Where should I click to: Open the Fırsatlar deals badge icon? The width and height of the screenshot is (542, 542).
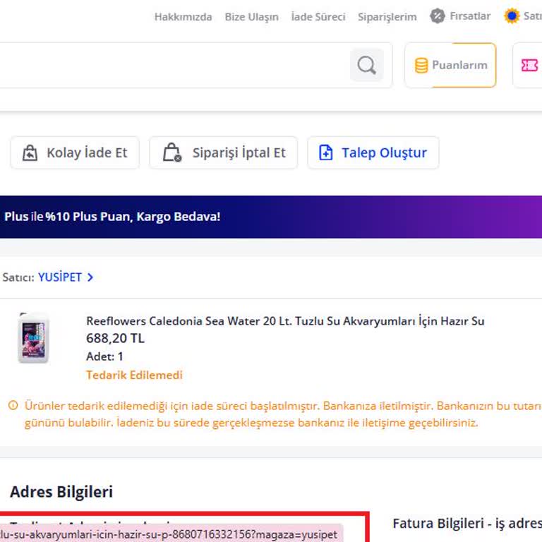click(438, 16)
